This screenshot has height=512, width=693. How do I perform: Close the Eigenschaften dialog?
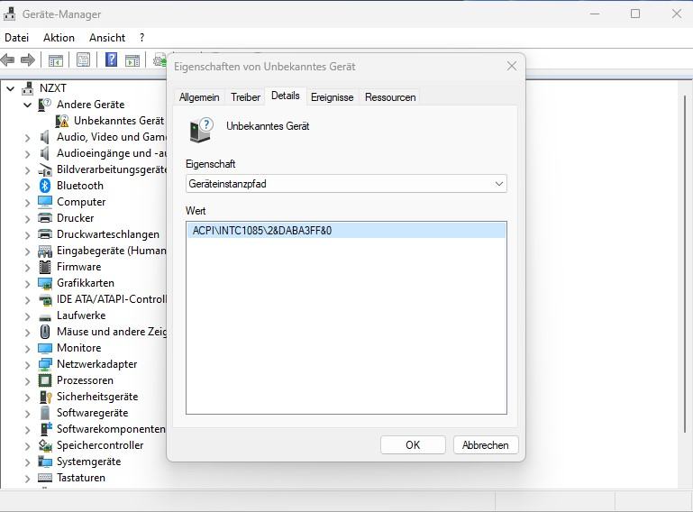pos(512,67)
